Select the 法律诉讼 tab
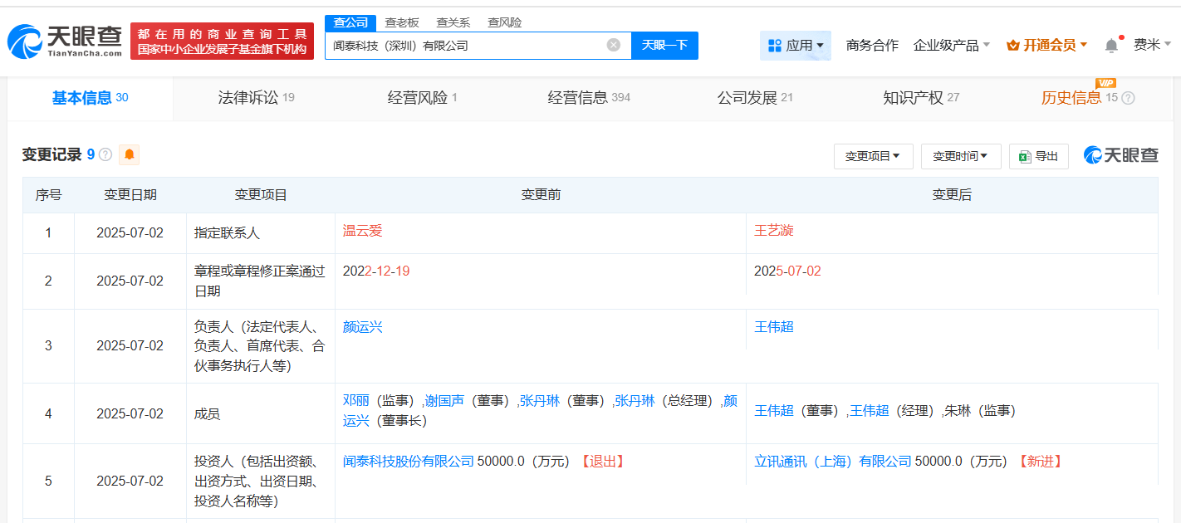The image size is (1181, 523). pos(256,98)
